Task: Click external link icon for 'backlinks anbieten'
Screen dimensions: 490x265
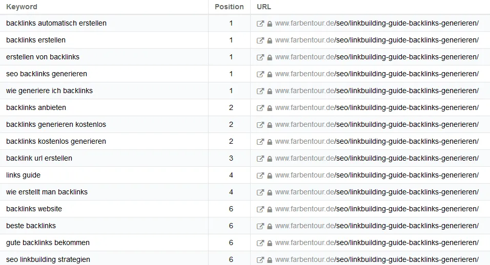Action: (x=260, y=108)
